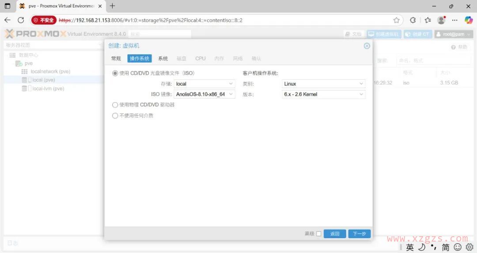The height and width of the screenshot is (253, 477).
Task: Toggle the 高级 advanced checkbox
Action: 319,234
